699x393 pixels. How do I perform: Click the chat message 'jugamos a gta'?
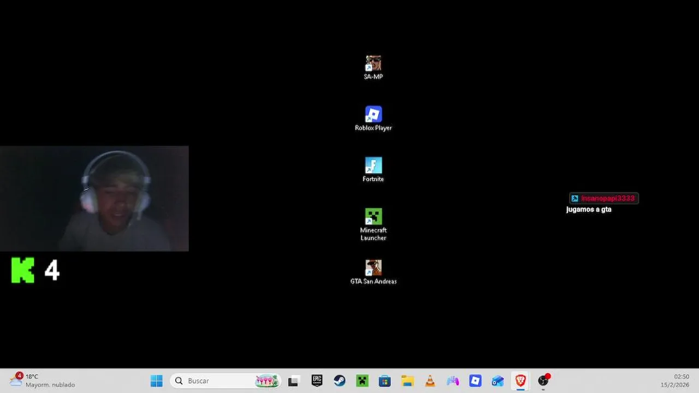589,210
